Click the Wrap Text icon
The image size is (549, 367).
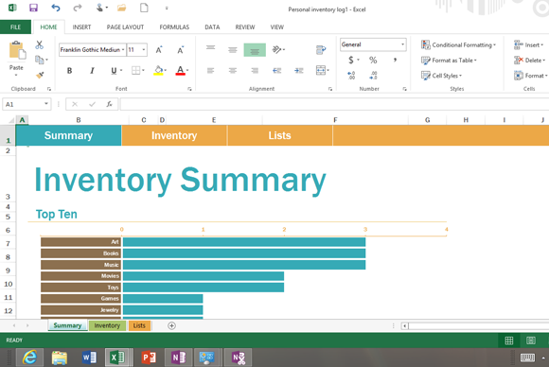tap(321, 50)
